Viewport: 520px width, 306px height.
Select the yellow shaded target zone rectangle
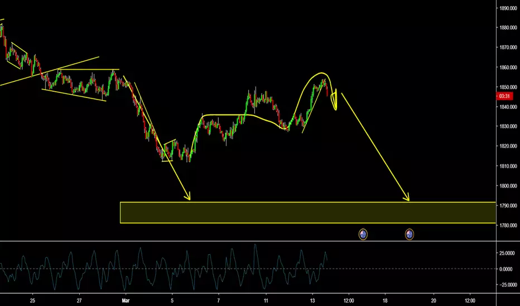[x=308, y=213]
